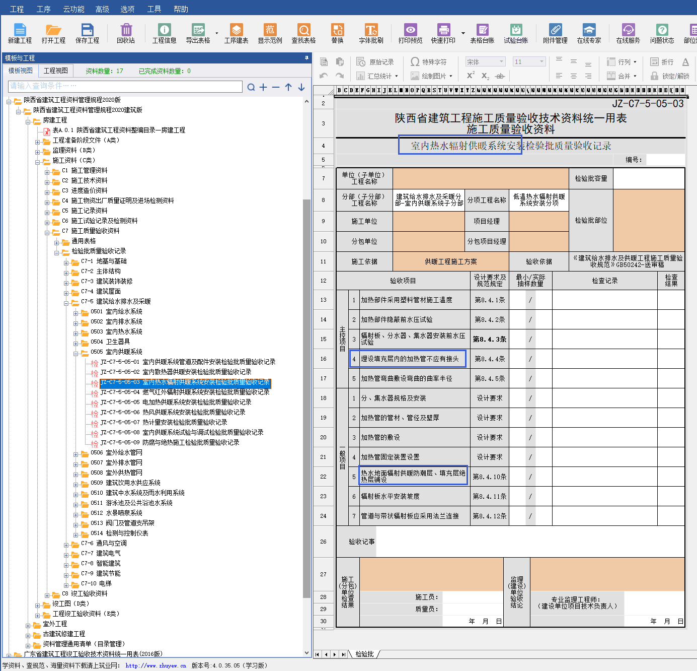The height and width of the screenshot is (671, 697).
Task: Check 问题状态 issue status
Action: pyautogui.click(x=662, y=34)
